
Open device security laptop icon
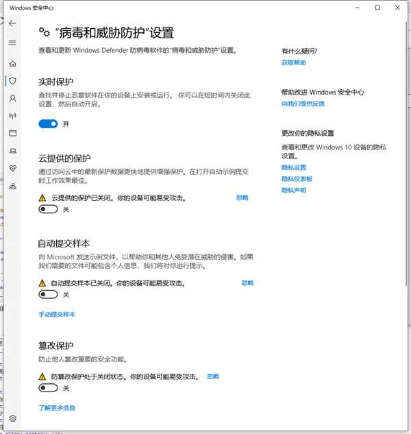(13, 151)
